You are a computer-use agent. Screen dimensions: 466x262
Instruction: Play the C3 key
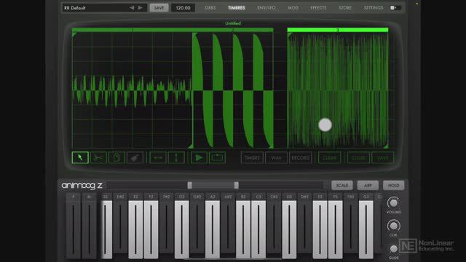coord(258,229)
